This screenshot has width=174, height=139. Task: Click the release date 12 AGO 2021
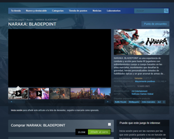click(143, 86)
